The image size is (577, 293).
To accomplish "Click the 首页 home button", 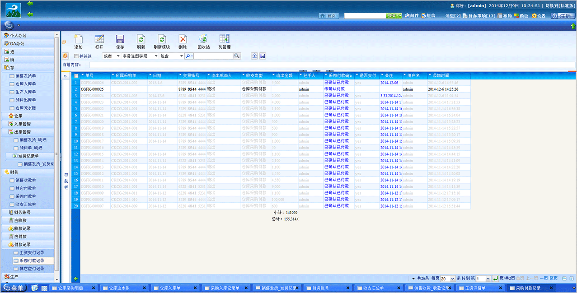I will [x=329, y=16].
